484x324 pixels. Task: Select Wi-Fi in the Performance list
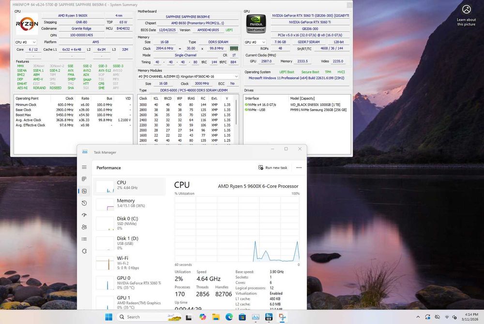pyautogui.click(x=130, y=263)
